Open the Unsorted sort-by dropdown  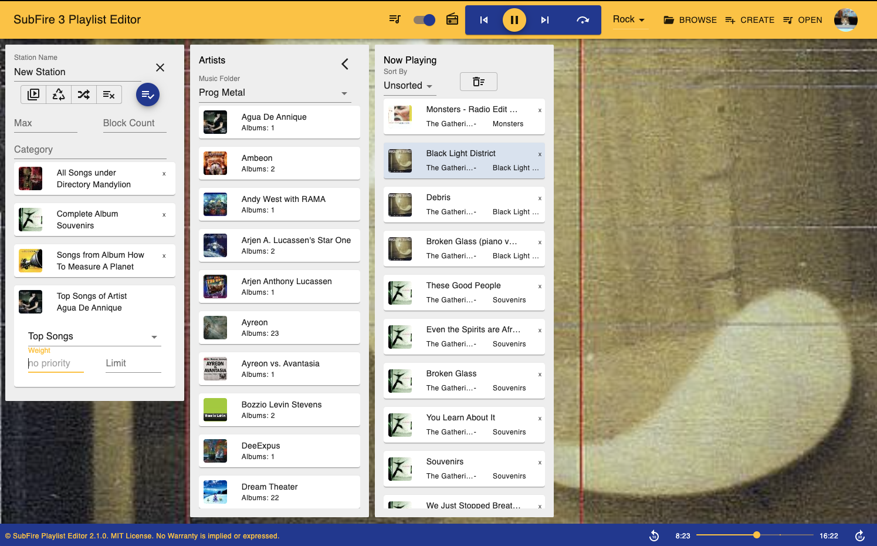click(x=409, y=86)
